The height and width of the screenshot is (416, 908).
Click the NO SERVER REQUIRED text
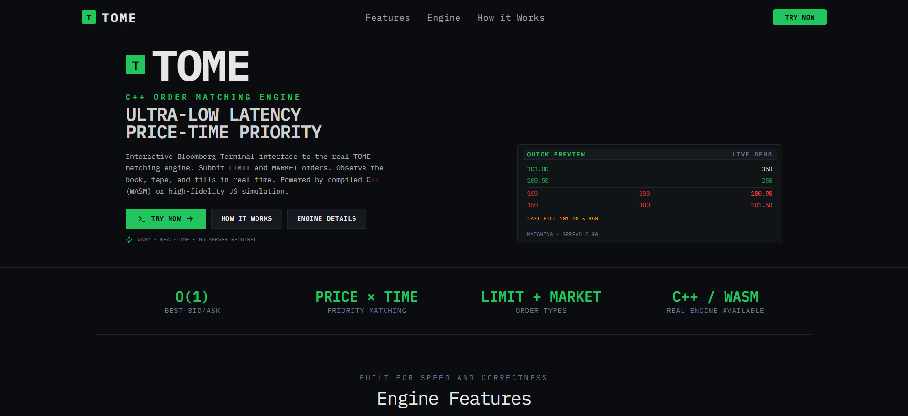click(228, 239)
